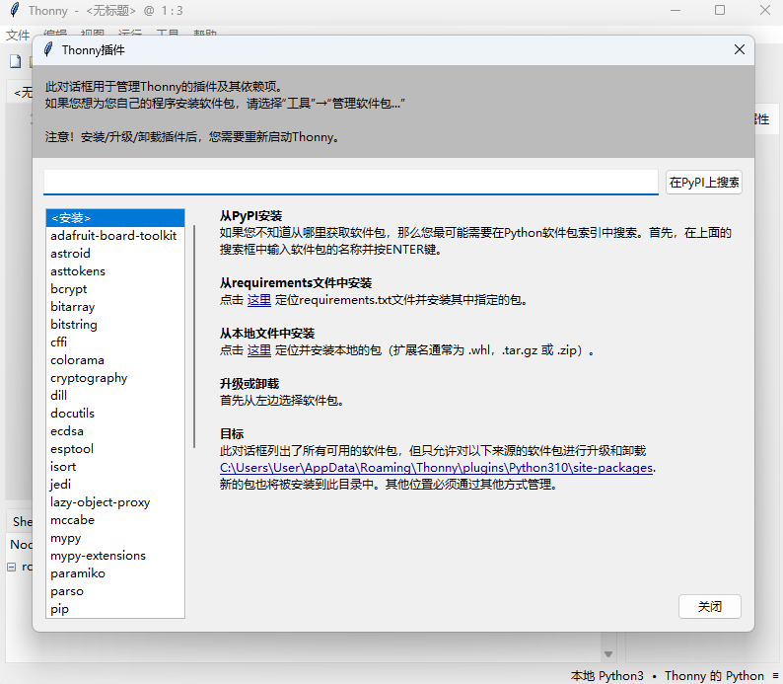Click the package list scrollbar thumb

pyautogui.click(x=193, y=337)
